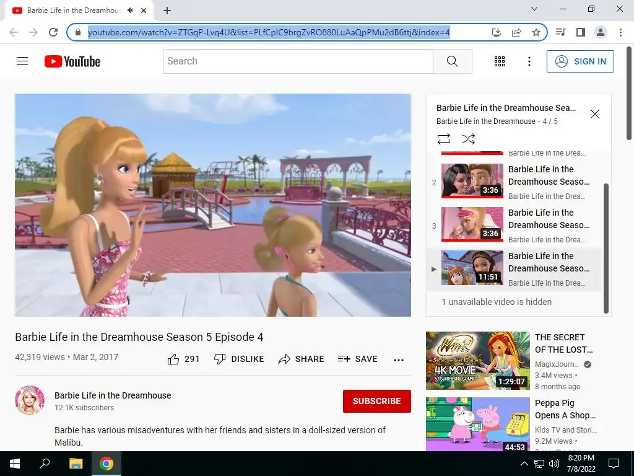Viewport: 634px width, 476px height.
Task: Click Chrome taskbar icon
Action: pyautogui.click(x=106, y=464)
